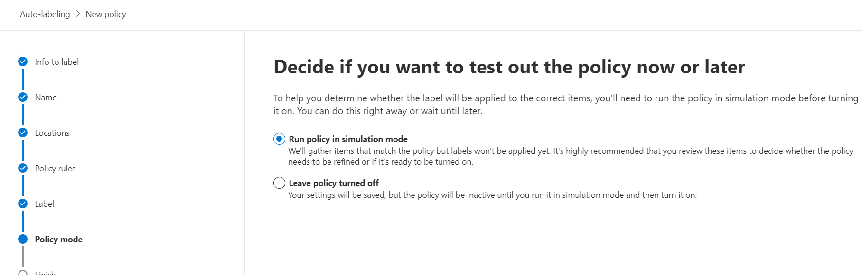The height and width of the screenshot is (275, 862).
Task: Click the Info to label checkmark icon
Action: (23, 62)
